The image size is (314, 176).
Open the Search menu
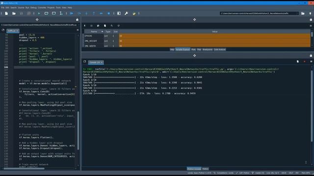coord(14,8)
